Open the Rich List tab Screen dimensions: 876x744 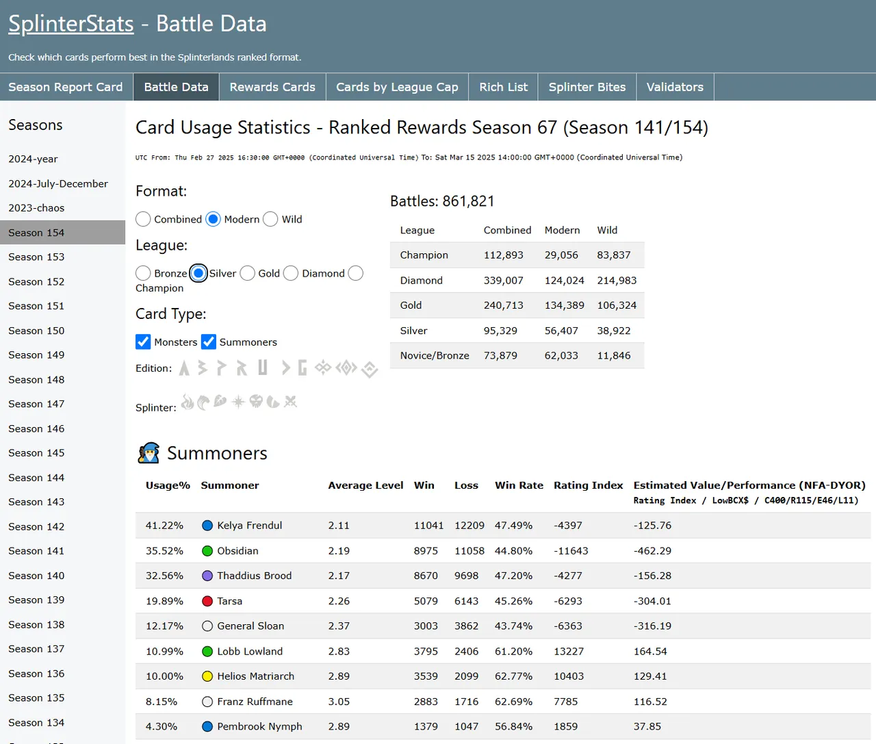click(503, 87)
